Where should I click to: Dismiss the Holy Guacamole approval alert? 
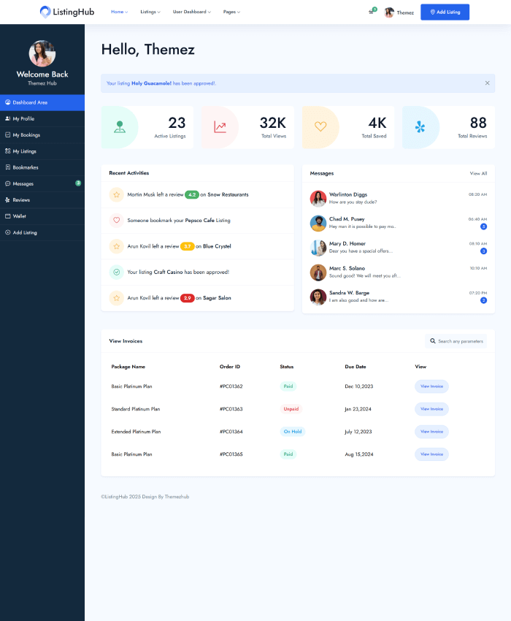(487, 83)
